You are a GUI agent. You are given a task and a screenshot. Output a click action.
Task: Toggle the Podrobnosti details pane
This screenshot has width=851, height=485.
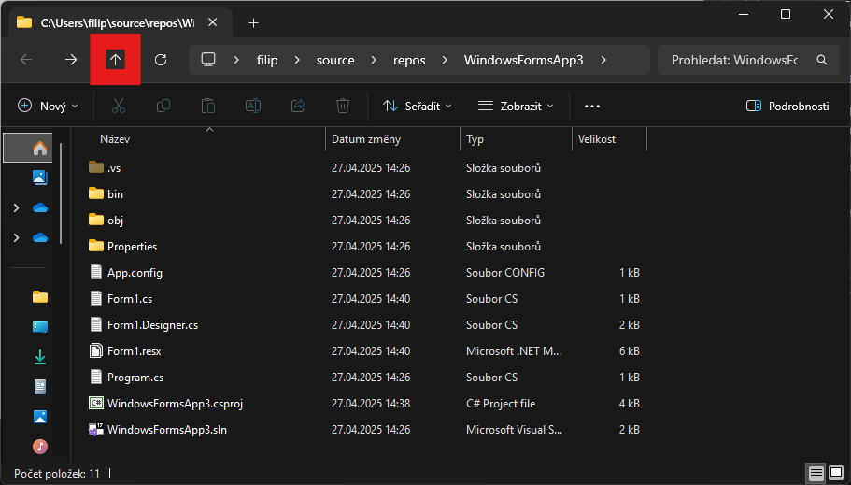787,106
